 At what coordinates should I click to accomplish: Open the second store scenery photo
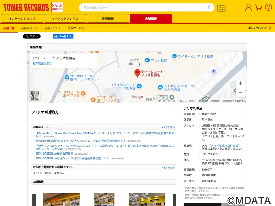(x=104, y=199)
